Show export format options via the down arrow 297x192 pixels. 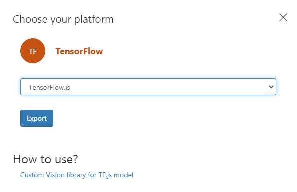pos(271,87)
